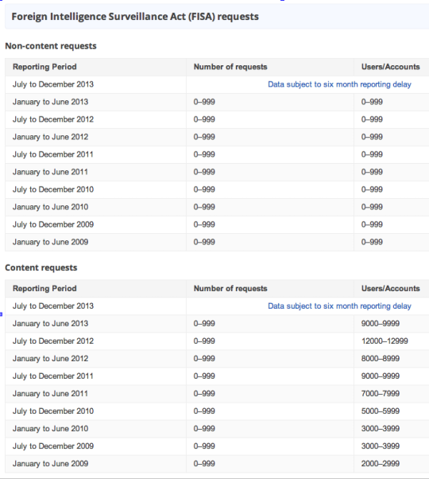Select the FISA requests section heading
The height and width of the screenshot is (479, 429).
(x=135, y=17)
